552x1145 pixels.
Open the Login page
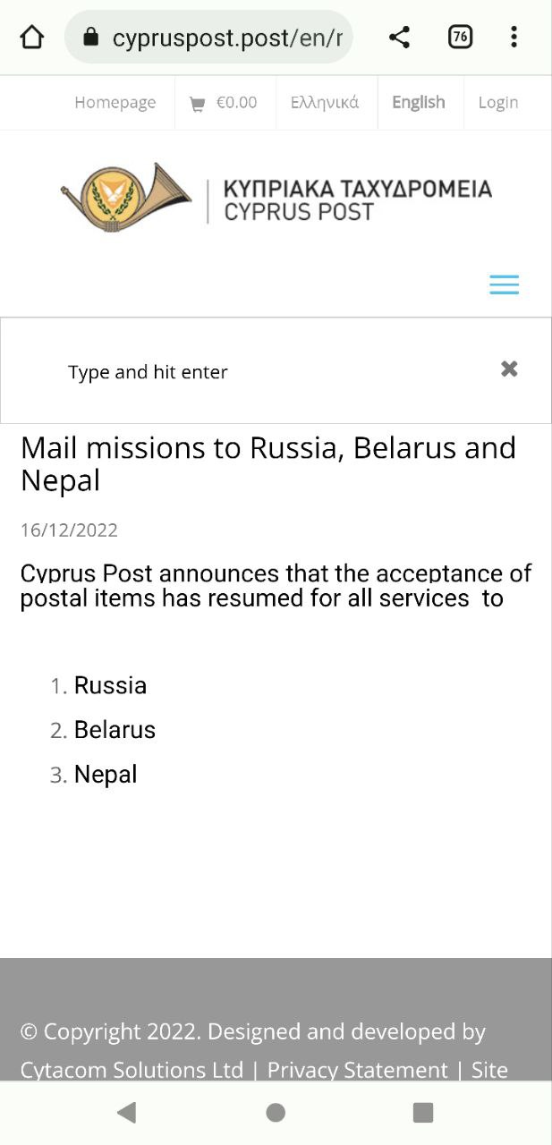(497, 103)
